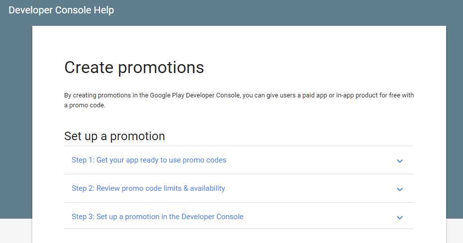Expand "Step 3: Set up a promotion" section

(157, 217)
